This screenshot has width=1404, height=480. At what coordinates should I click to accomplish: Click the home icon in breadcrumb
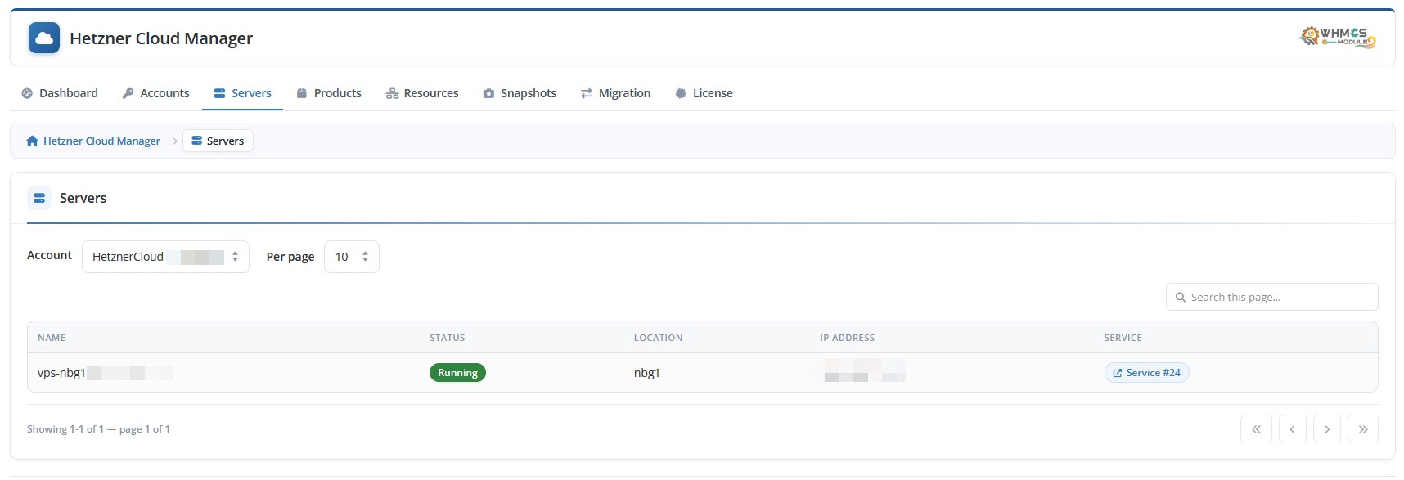point(32,141)
